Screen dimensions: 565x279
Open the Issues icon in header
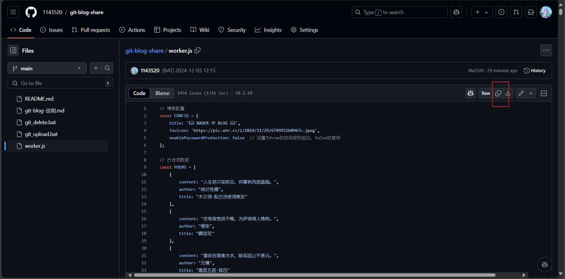click(x=501, y=12)
